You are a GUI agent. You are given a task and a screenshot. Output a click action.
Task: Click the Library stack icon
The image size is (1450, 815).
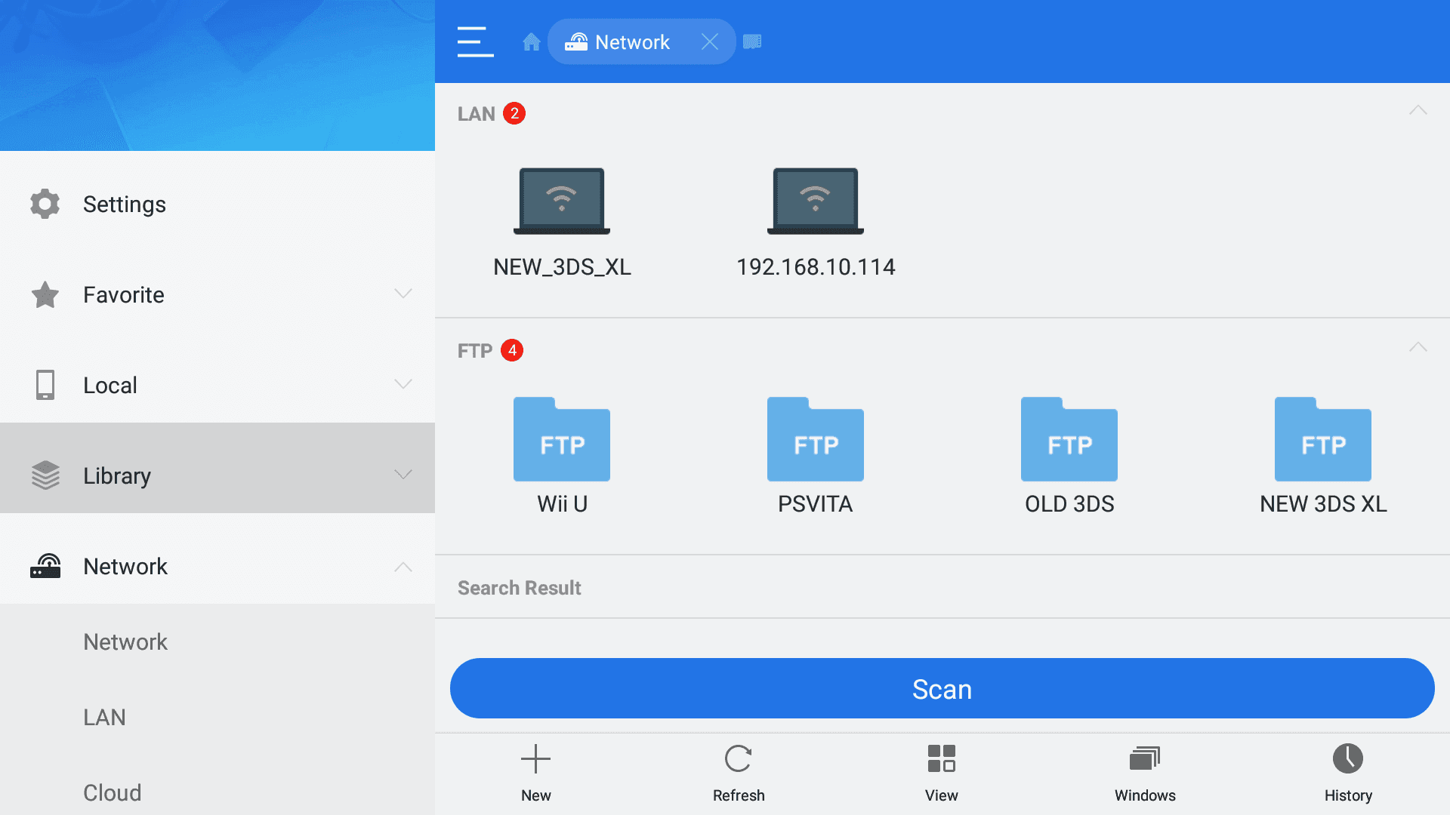pyautogui.click(x=45, y=475)
